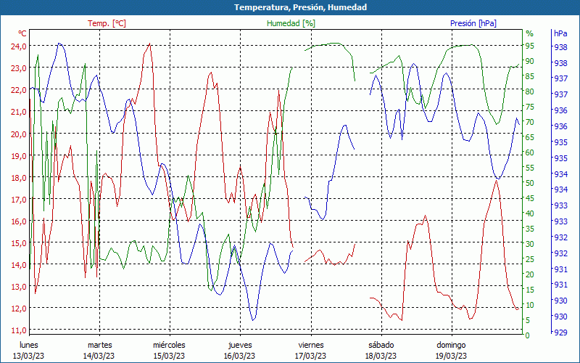Click the '16,0' temperature axis value
The image size is (580, 363).
pyautogui.click(x=19, y=221)
